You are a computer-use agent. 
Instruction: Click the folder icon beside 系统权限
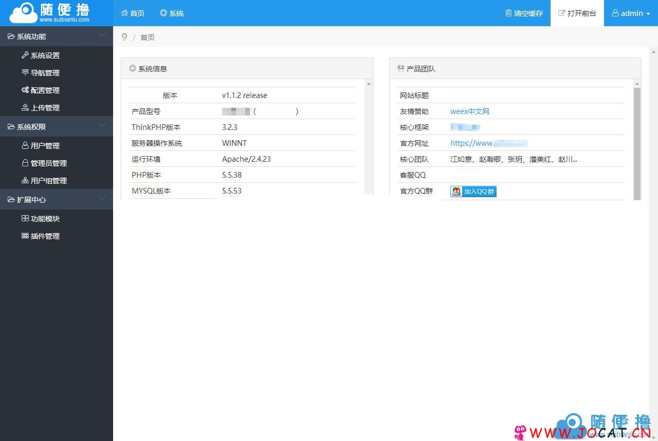11,127
